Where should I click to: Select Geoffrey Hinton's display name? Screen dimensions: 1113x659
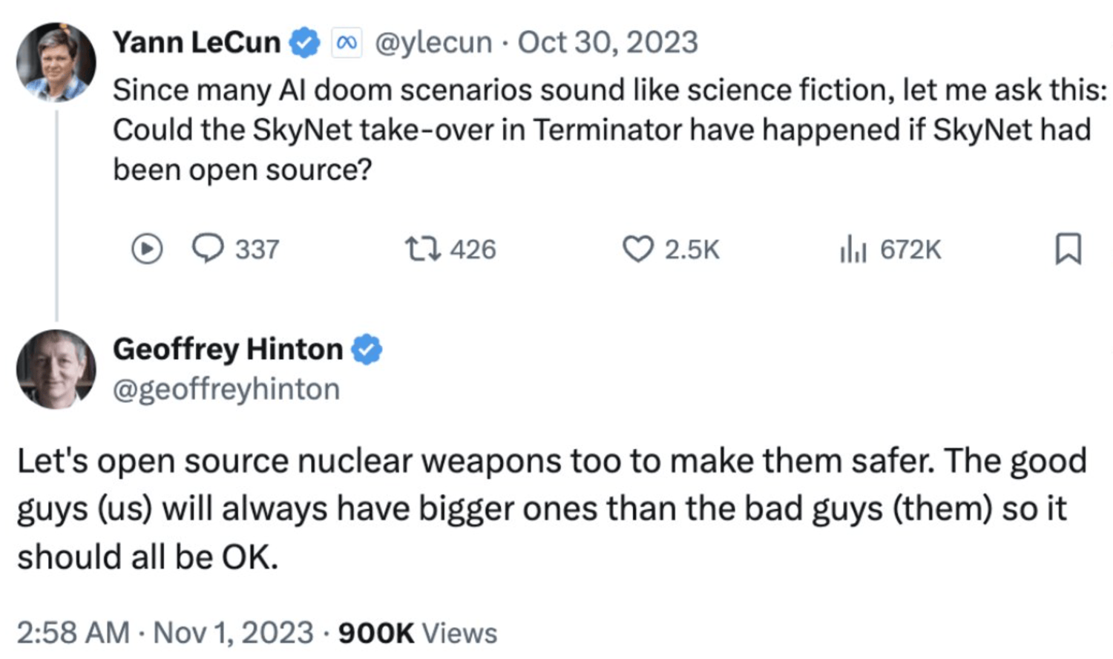(x=227, y=349)
